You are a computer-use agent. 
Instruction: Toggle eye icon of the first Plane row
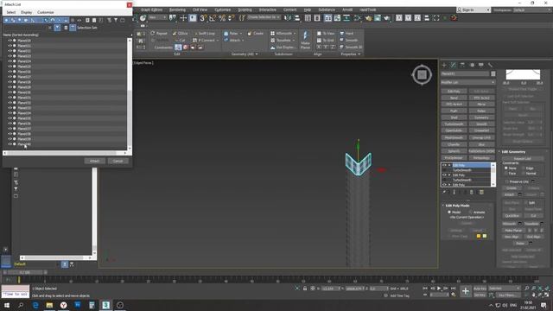click(x=10, y=41)
